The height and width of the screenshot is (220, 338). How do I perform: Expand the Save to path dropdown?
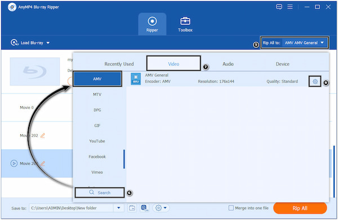(x=118, y=208)
